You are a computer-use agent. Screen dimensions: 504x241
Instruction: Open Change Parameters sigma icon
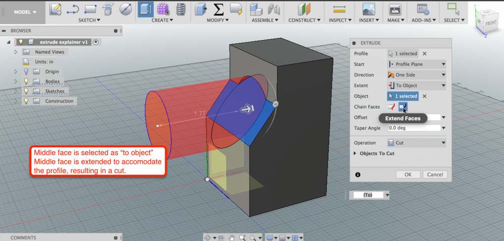pyautogui.click(x=218, y=9)
